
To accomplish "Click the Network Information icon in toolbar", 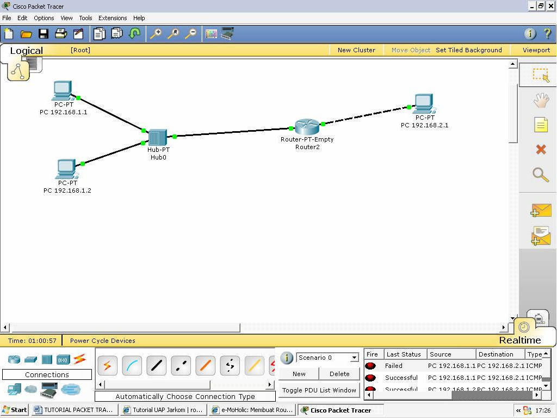I will pos(530,34).
